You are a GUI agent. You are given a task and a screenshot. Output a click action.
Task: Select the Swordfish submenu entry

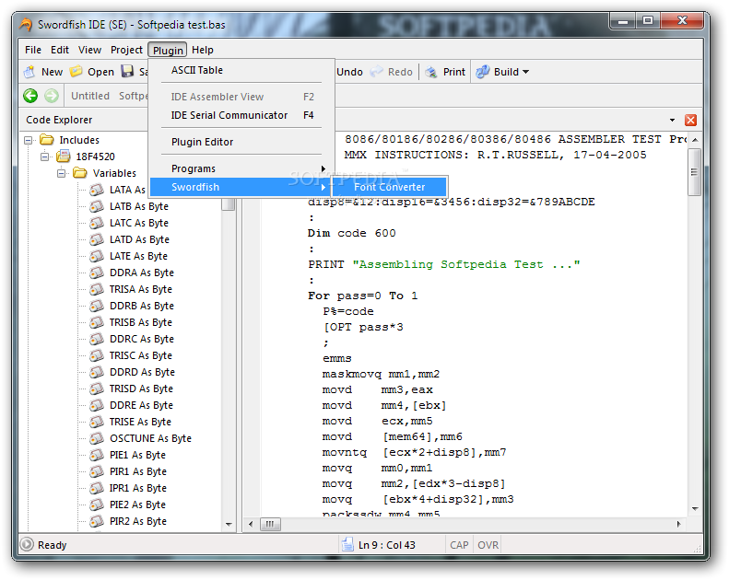(241, 187)
